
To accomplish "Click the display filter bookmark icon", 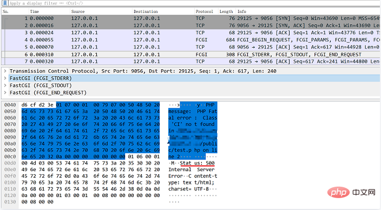I will coord(5,3).
